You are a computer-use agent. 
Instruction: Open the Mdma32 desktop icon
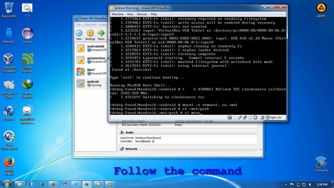tap(9, 36)
